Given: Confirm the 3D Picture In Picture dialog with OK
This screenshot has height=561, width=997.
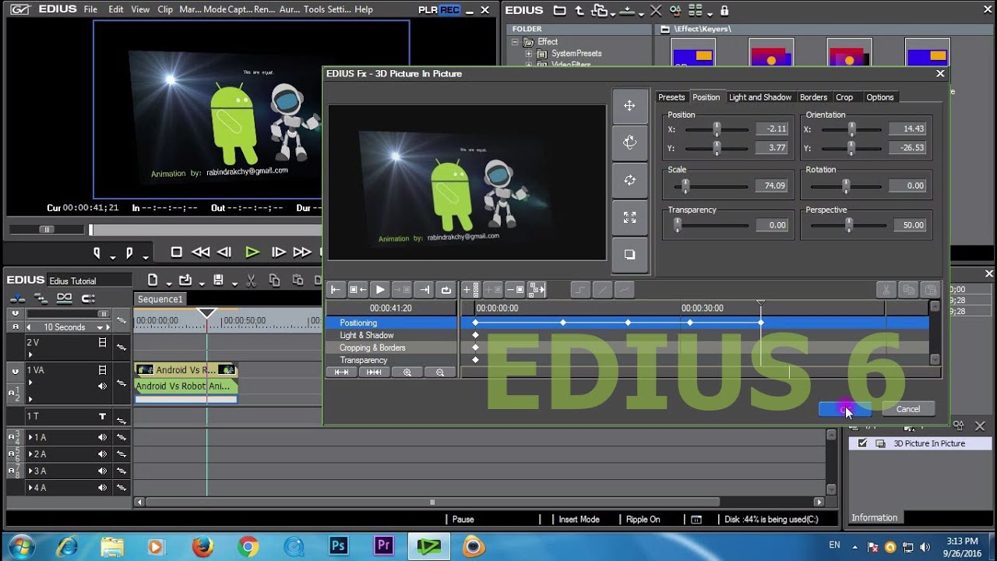Looking at the screenshot, I should click(x=845, y=409).
